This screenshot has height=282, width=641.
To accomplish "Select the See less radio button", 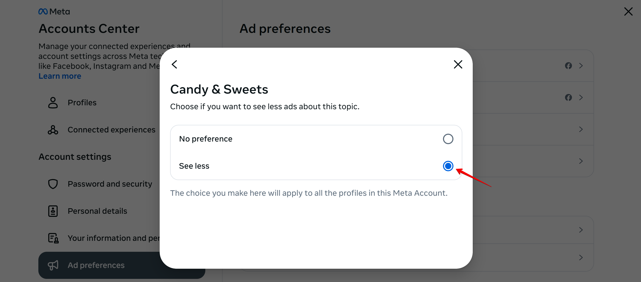I will click(x=448, y=166).
